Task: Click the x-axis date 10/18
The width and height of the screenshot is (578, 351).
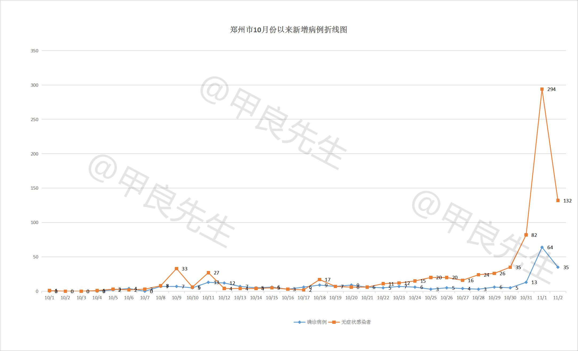Action: point(320,298)
